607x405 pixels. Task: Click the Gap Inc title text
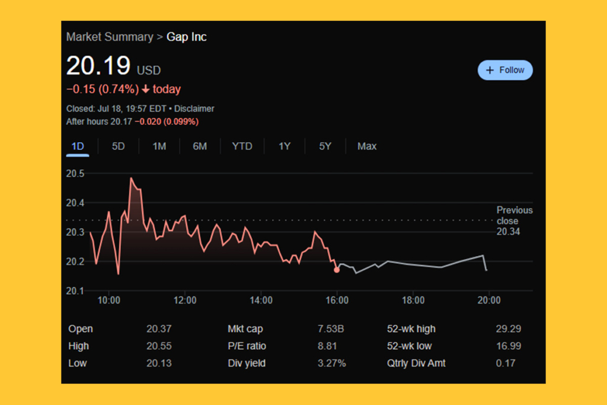(x=187, y=37)
